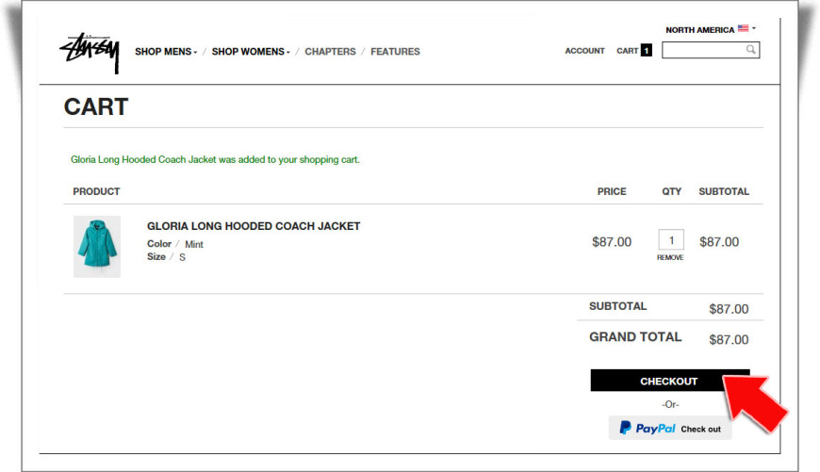The image size is (820, 472).
Task: Remove the jacket from cart
Action: (670, 257)
